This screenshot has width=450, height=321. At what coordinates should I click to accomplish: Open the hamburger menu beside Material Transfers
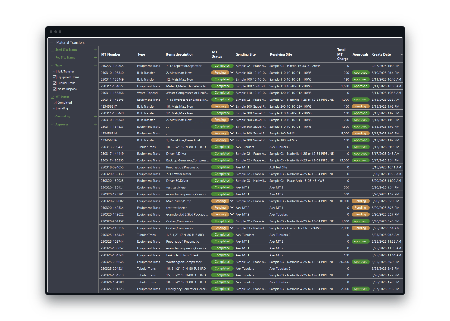click(x=51, y=42)
